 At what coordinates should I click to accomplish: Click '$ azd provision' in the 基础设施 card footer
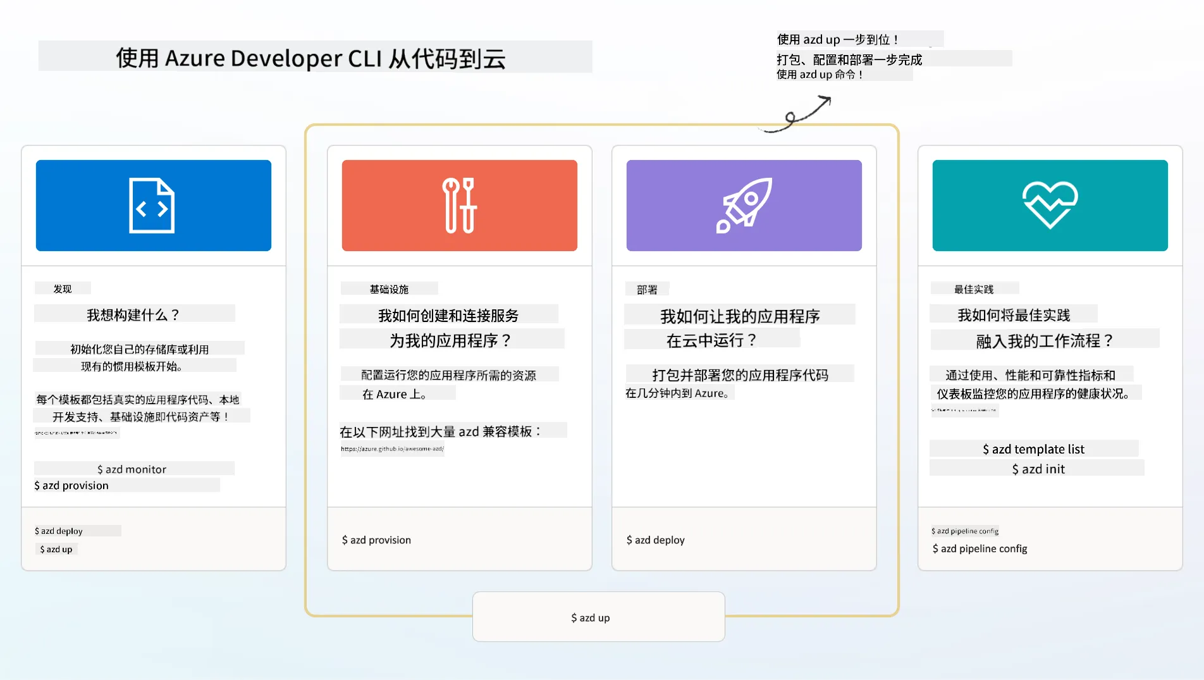(x=376, y=540)
